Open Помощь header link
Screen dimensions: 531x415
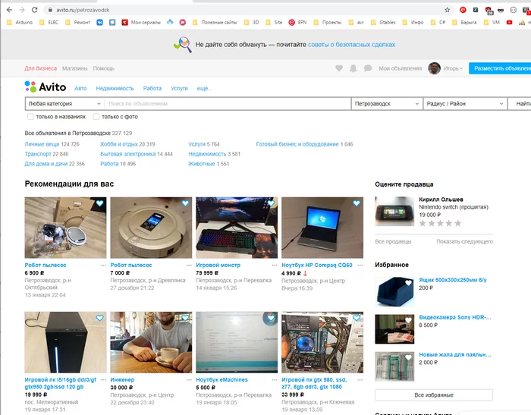point(104,68)
